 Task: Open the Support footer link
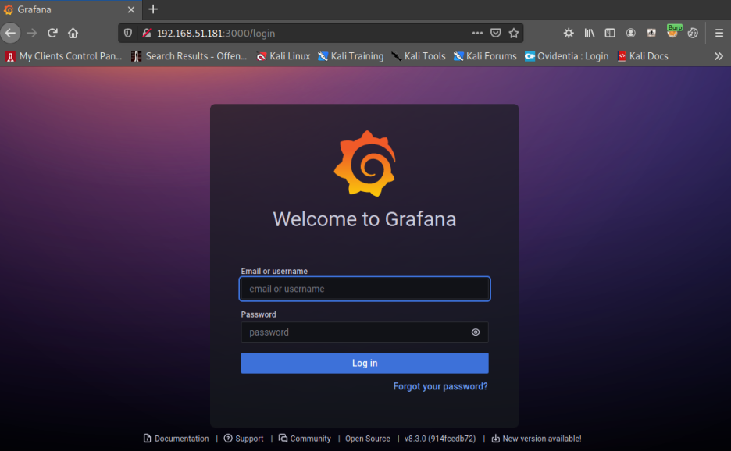click(244, 439)
